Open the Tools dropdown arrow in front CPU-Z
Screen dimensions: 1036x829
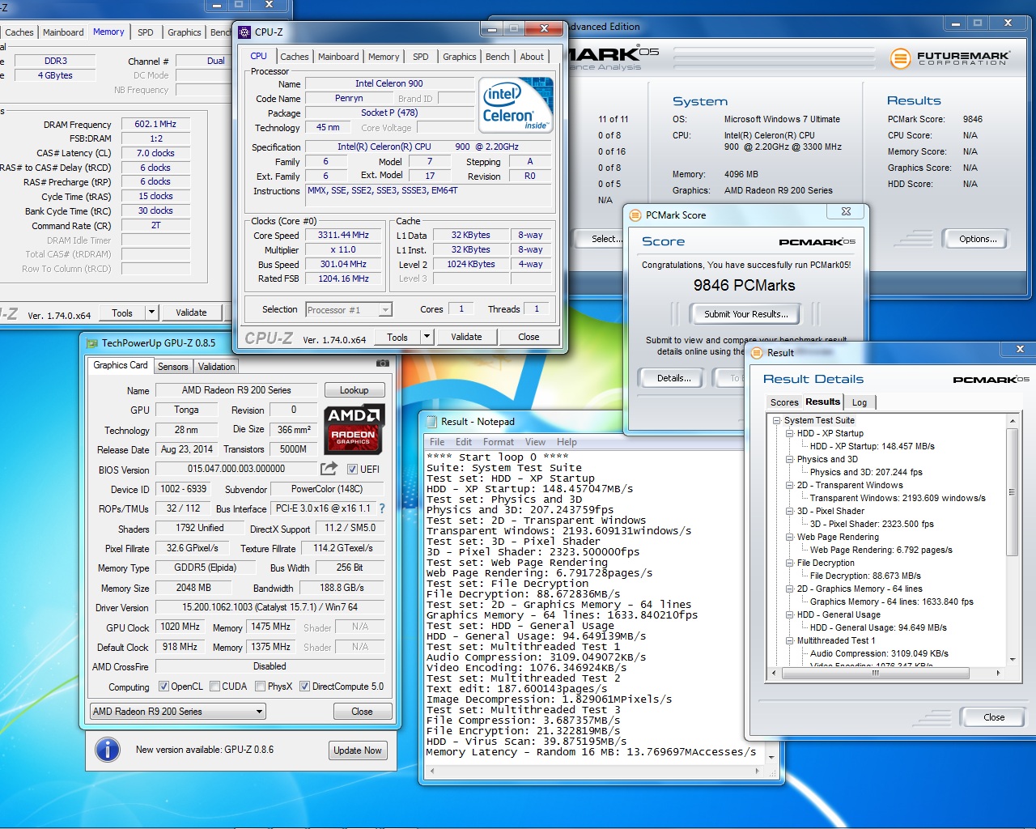click(x=427, y=337)
